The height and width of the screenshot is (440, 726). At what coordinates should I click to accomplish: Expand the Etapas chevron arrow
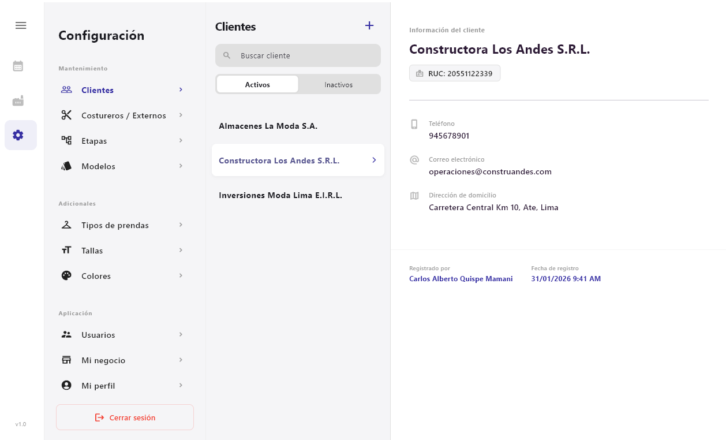181,140
